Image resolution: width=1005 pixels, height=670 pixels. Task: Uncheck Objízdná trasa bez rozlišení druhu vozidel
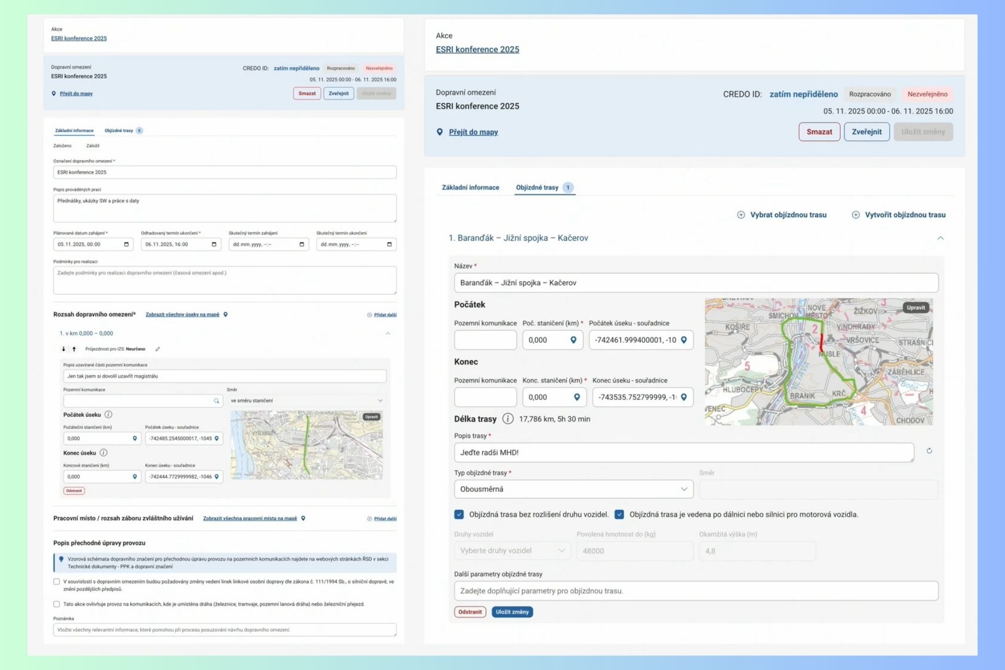(459, 515)
